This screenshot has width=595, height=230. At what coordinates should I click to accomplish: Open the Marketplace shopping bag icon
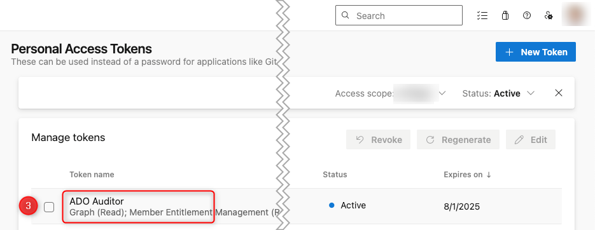pyautogui.click(x=505, y=15)
